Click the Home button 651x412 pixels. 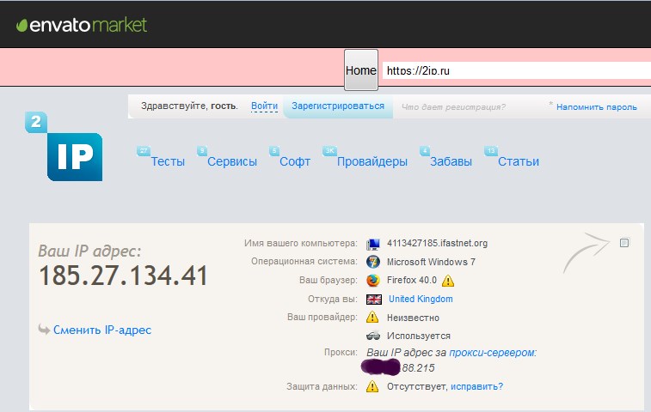361,70
